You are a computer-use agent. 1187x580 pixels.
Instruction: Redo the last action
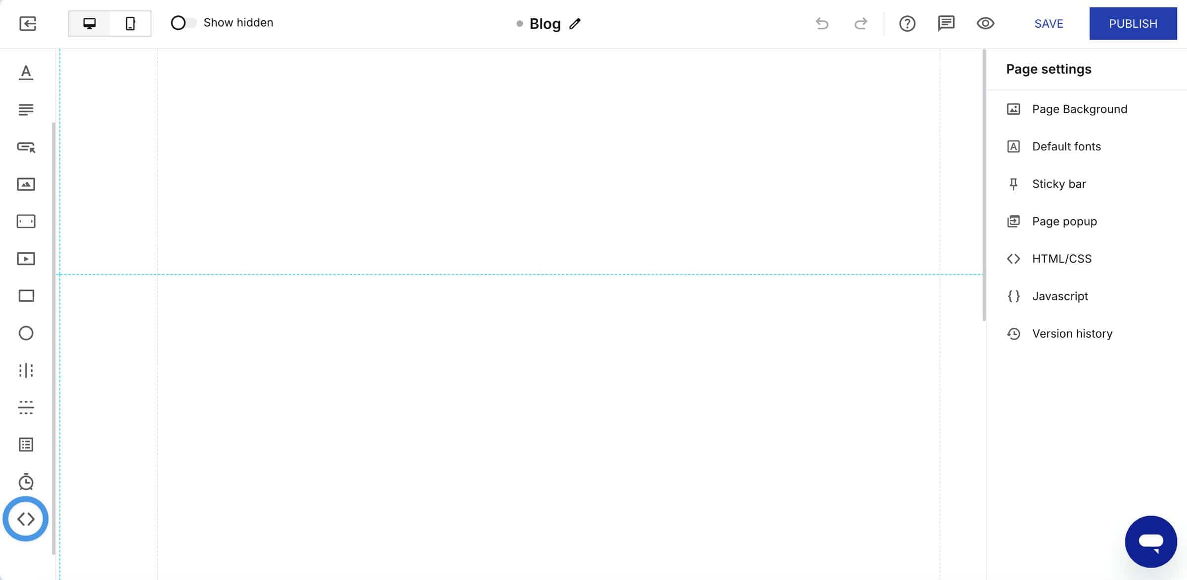861,23
